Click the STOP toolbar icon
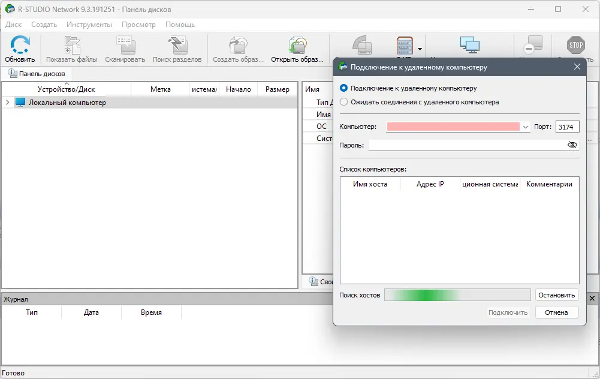The width and height of the screenshot is (600, 379). [x=575, y=46]
